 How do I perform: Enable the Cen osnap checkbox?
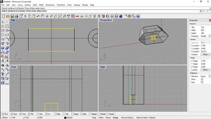pos(38,114)
